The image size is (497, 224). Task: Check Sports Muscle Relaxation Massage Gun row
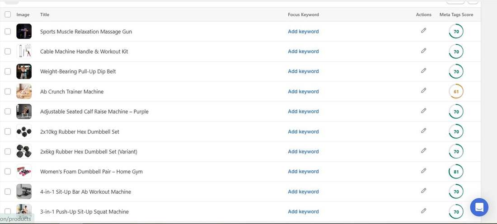click(x=8, y=31)
